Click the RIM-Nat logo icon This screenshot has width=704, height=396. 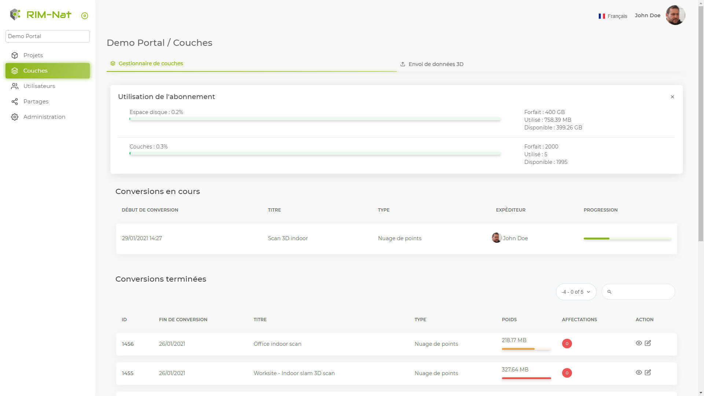click(15, 15)
